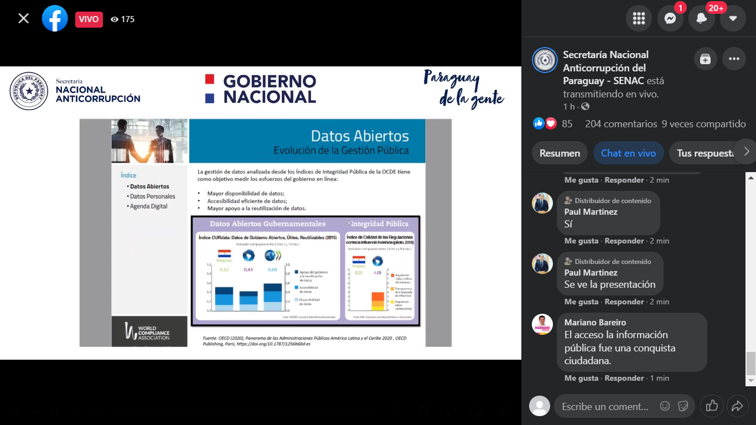Show more tabs with right chevron

(x=746, y=152)
